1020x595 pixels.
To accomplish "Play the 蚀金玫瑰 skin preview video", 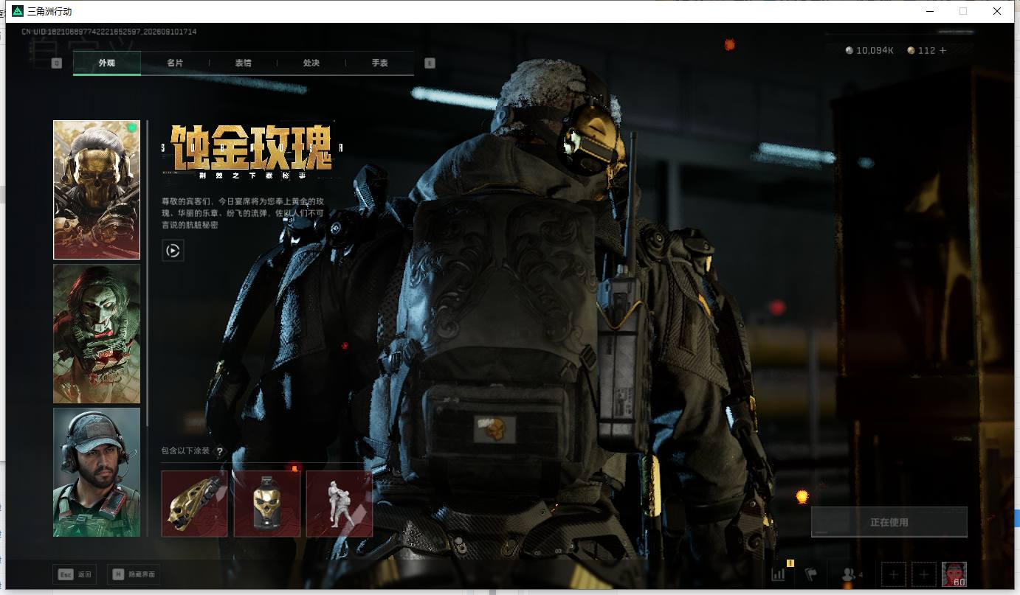I will pyautogui.click(x=173, y=251).
